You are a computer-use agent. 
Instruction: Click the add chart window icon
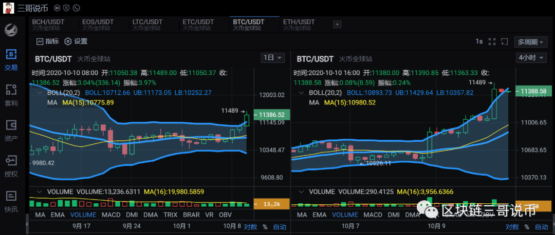tap(505, 41)
